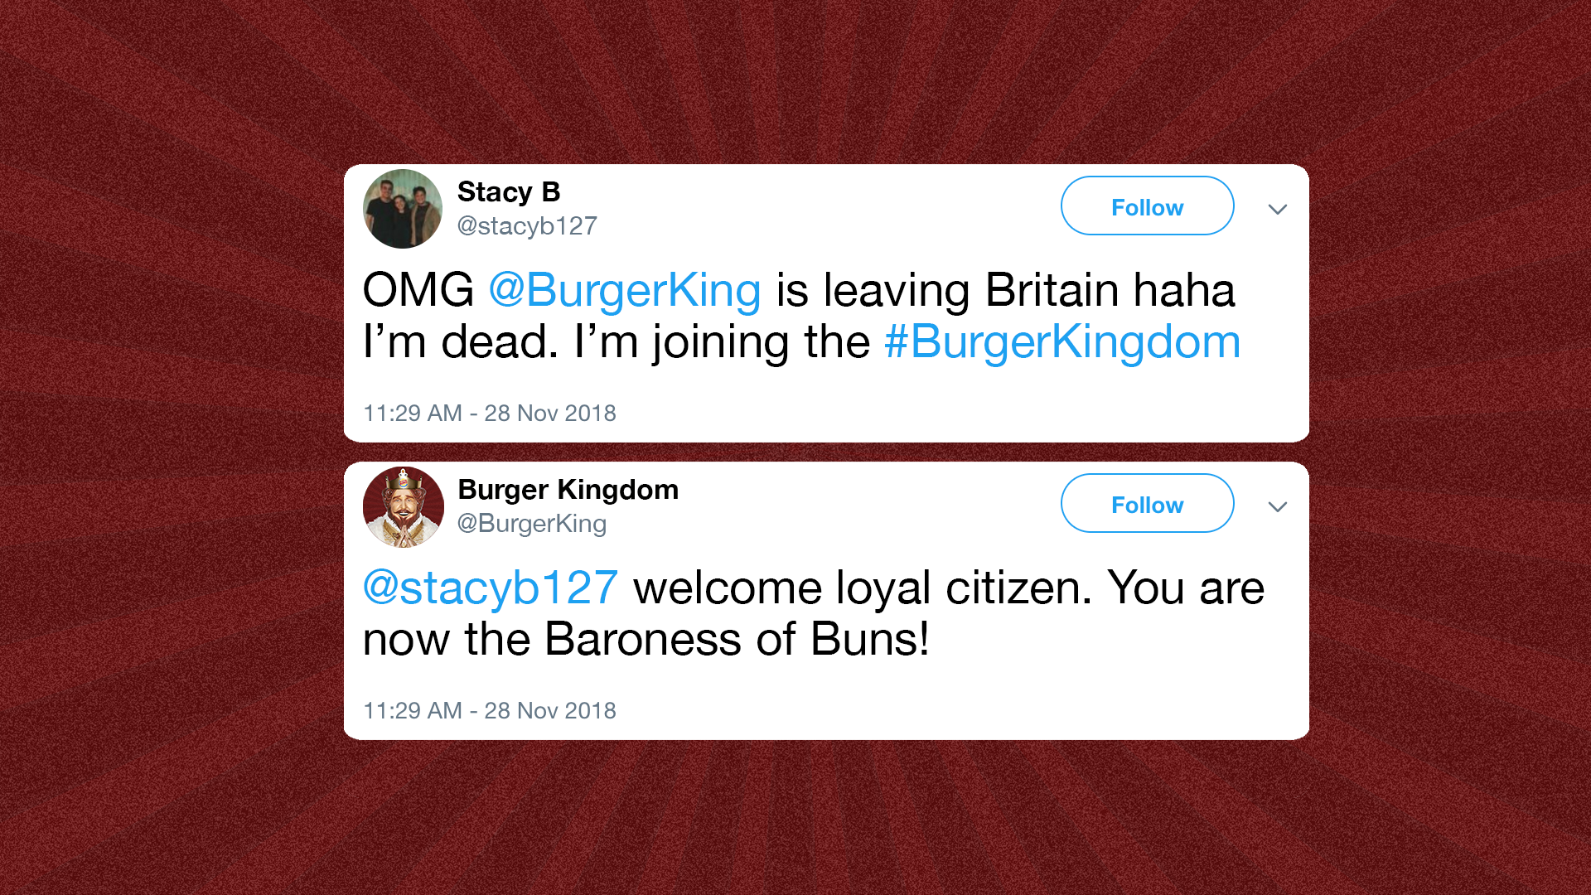
Task: Click the text 'Baroness of Buns!'
Action: [737, 639]
